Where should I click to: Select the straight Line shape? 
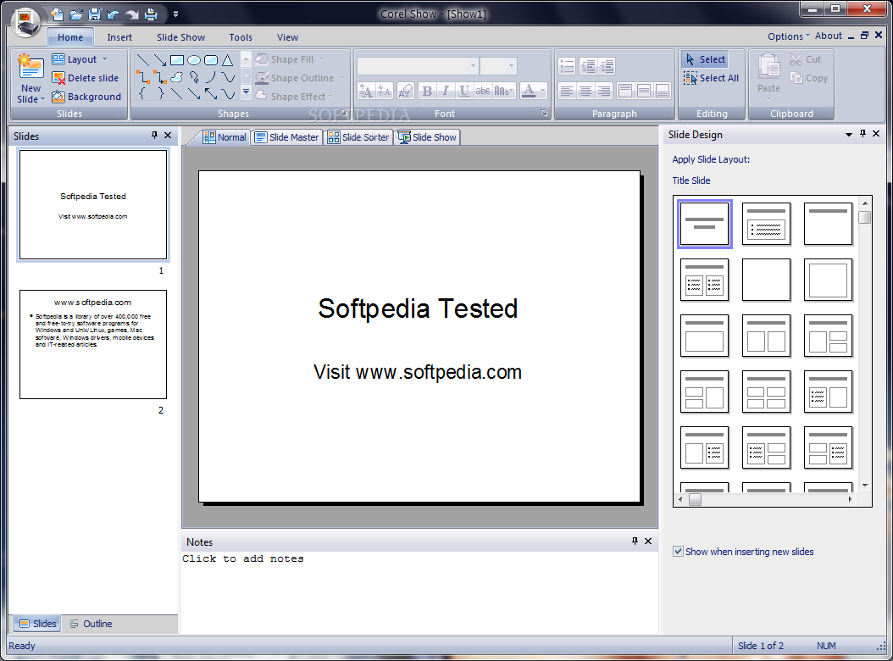143,60
